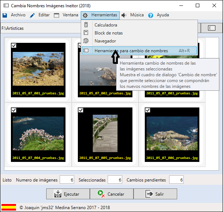Viewport: 223px width, 212px height.
Task: Click filename 2011_05_07_006_pruebas.jpg
Action: pyautogui.click(x=172, y=158)
